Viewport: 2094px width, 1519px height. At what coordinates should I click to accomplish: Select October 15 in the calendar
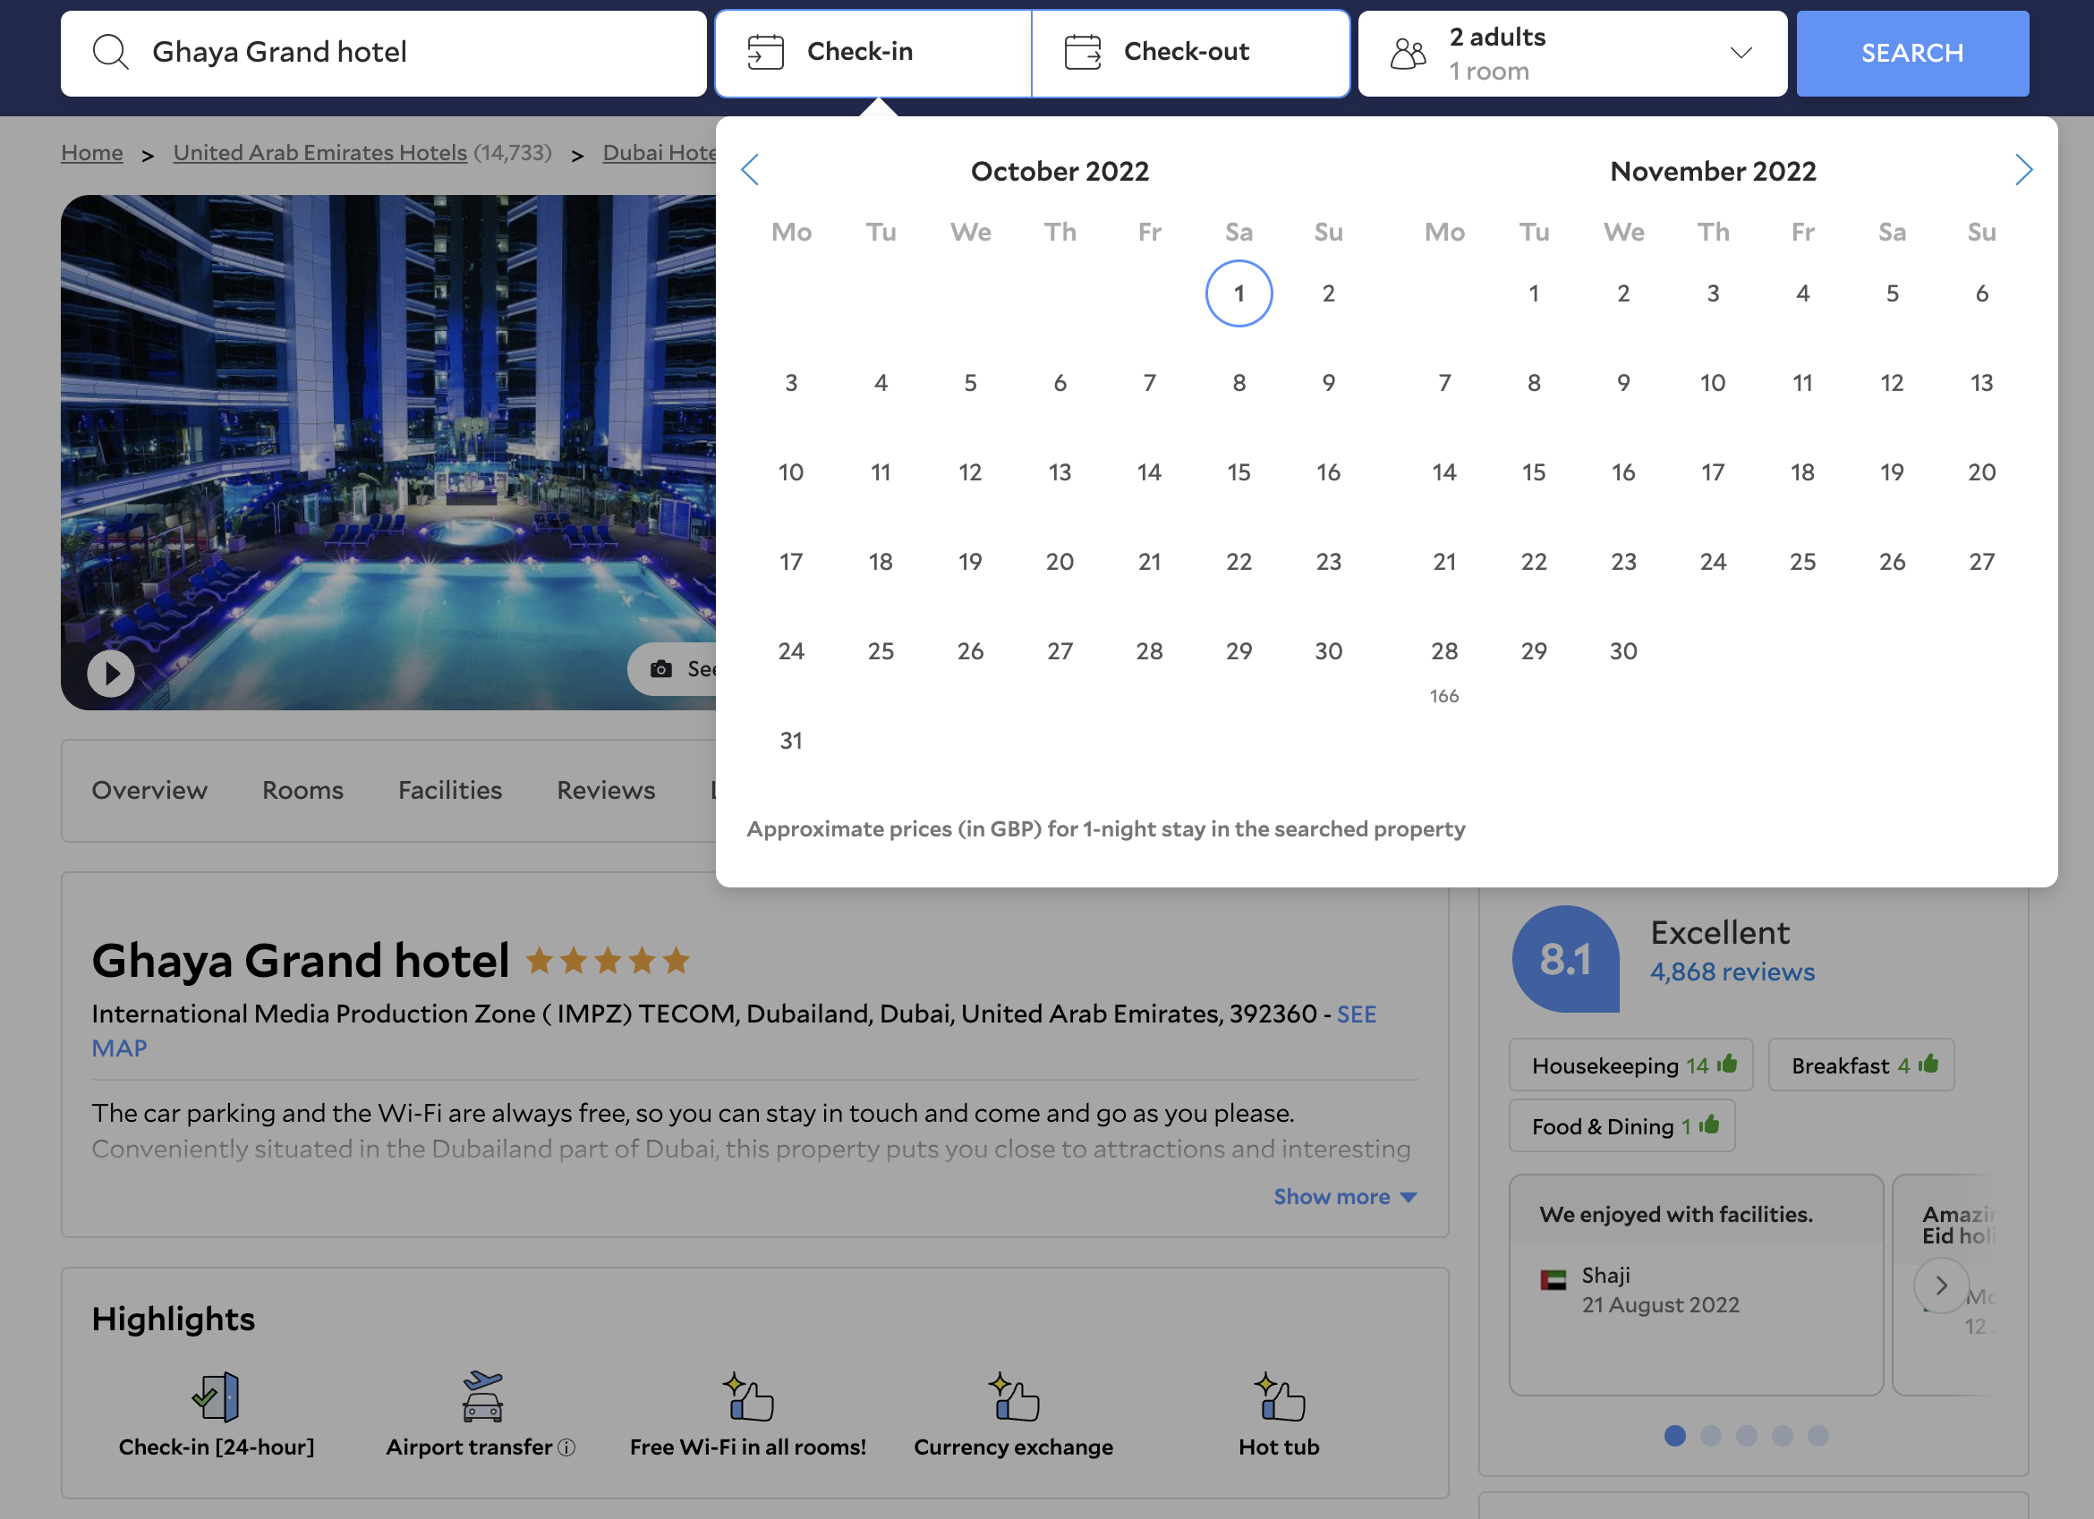[1239, 472]
